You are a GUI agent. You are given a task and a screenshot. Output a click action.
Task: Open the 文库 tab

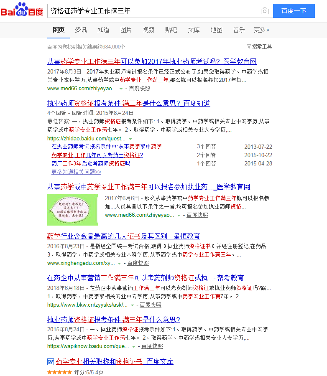click(x=194, y=30)
